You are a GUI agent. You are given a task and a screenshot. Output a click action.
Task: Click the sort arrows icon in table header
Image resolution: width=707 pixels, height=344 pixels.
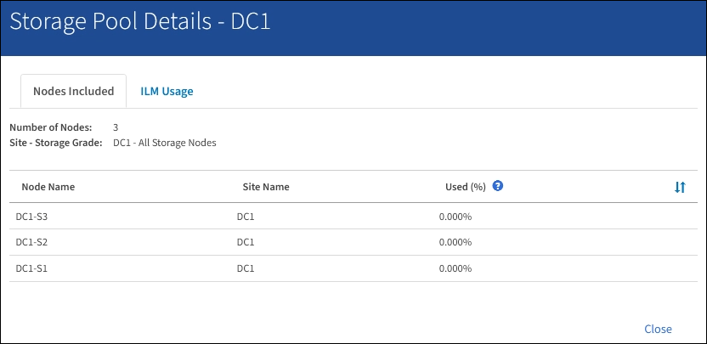680,187
